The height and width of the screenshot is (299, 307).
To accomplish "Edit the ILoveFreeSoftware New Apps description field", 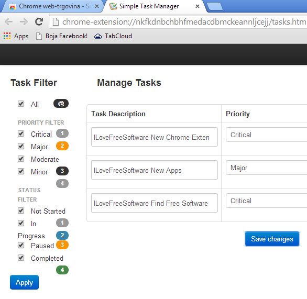I will tap(154, 170).
